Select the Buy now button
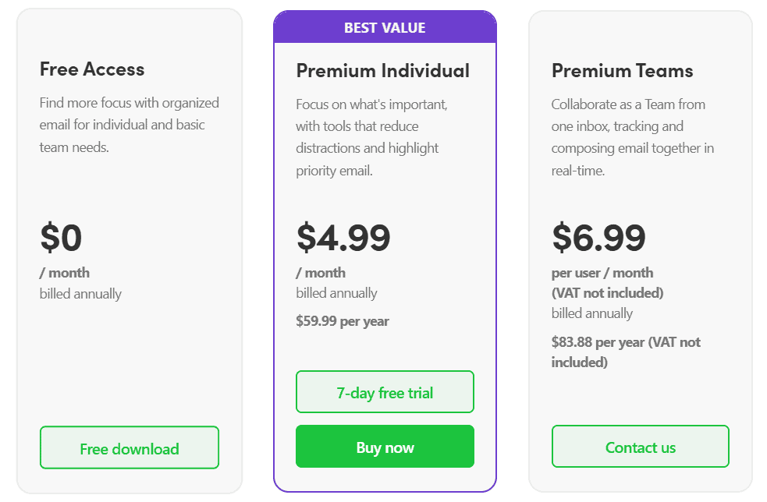The width and height of the screenshot is (767, 502). tap(385, 447)
